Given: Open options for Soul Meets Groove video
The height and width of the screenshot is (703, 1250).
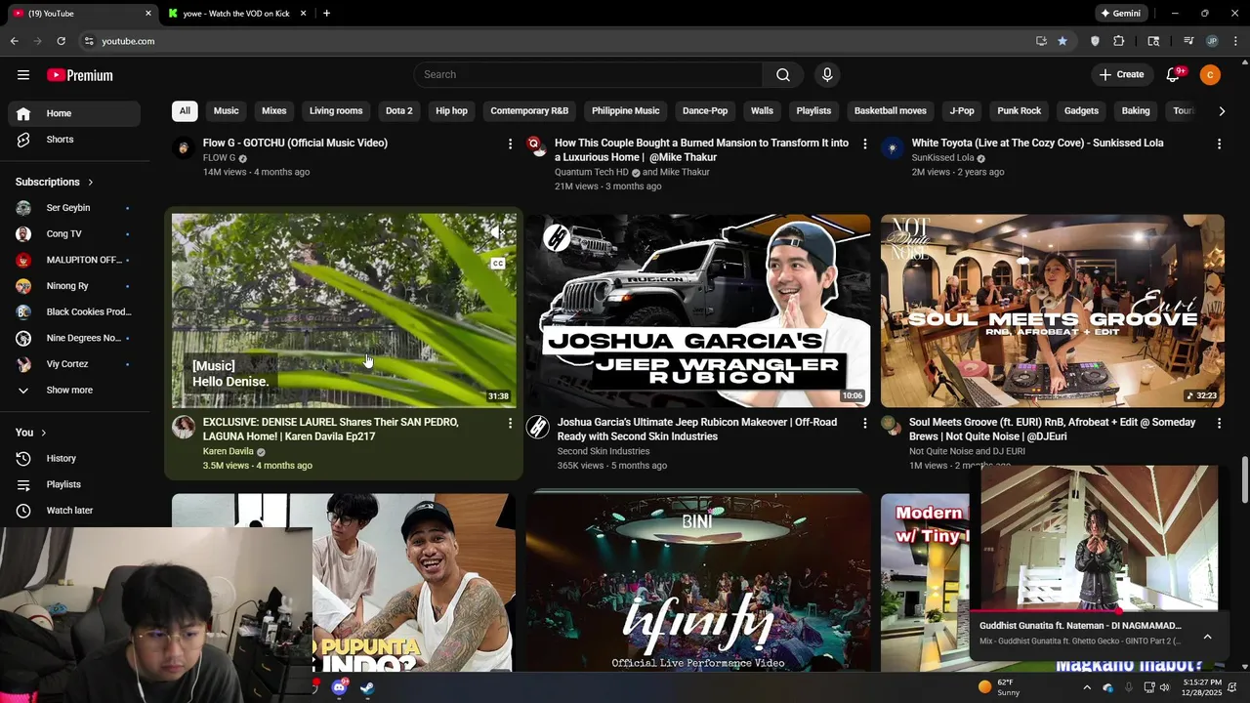Looking at the screenshot, I should 1219,423.
